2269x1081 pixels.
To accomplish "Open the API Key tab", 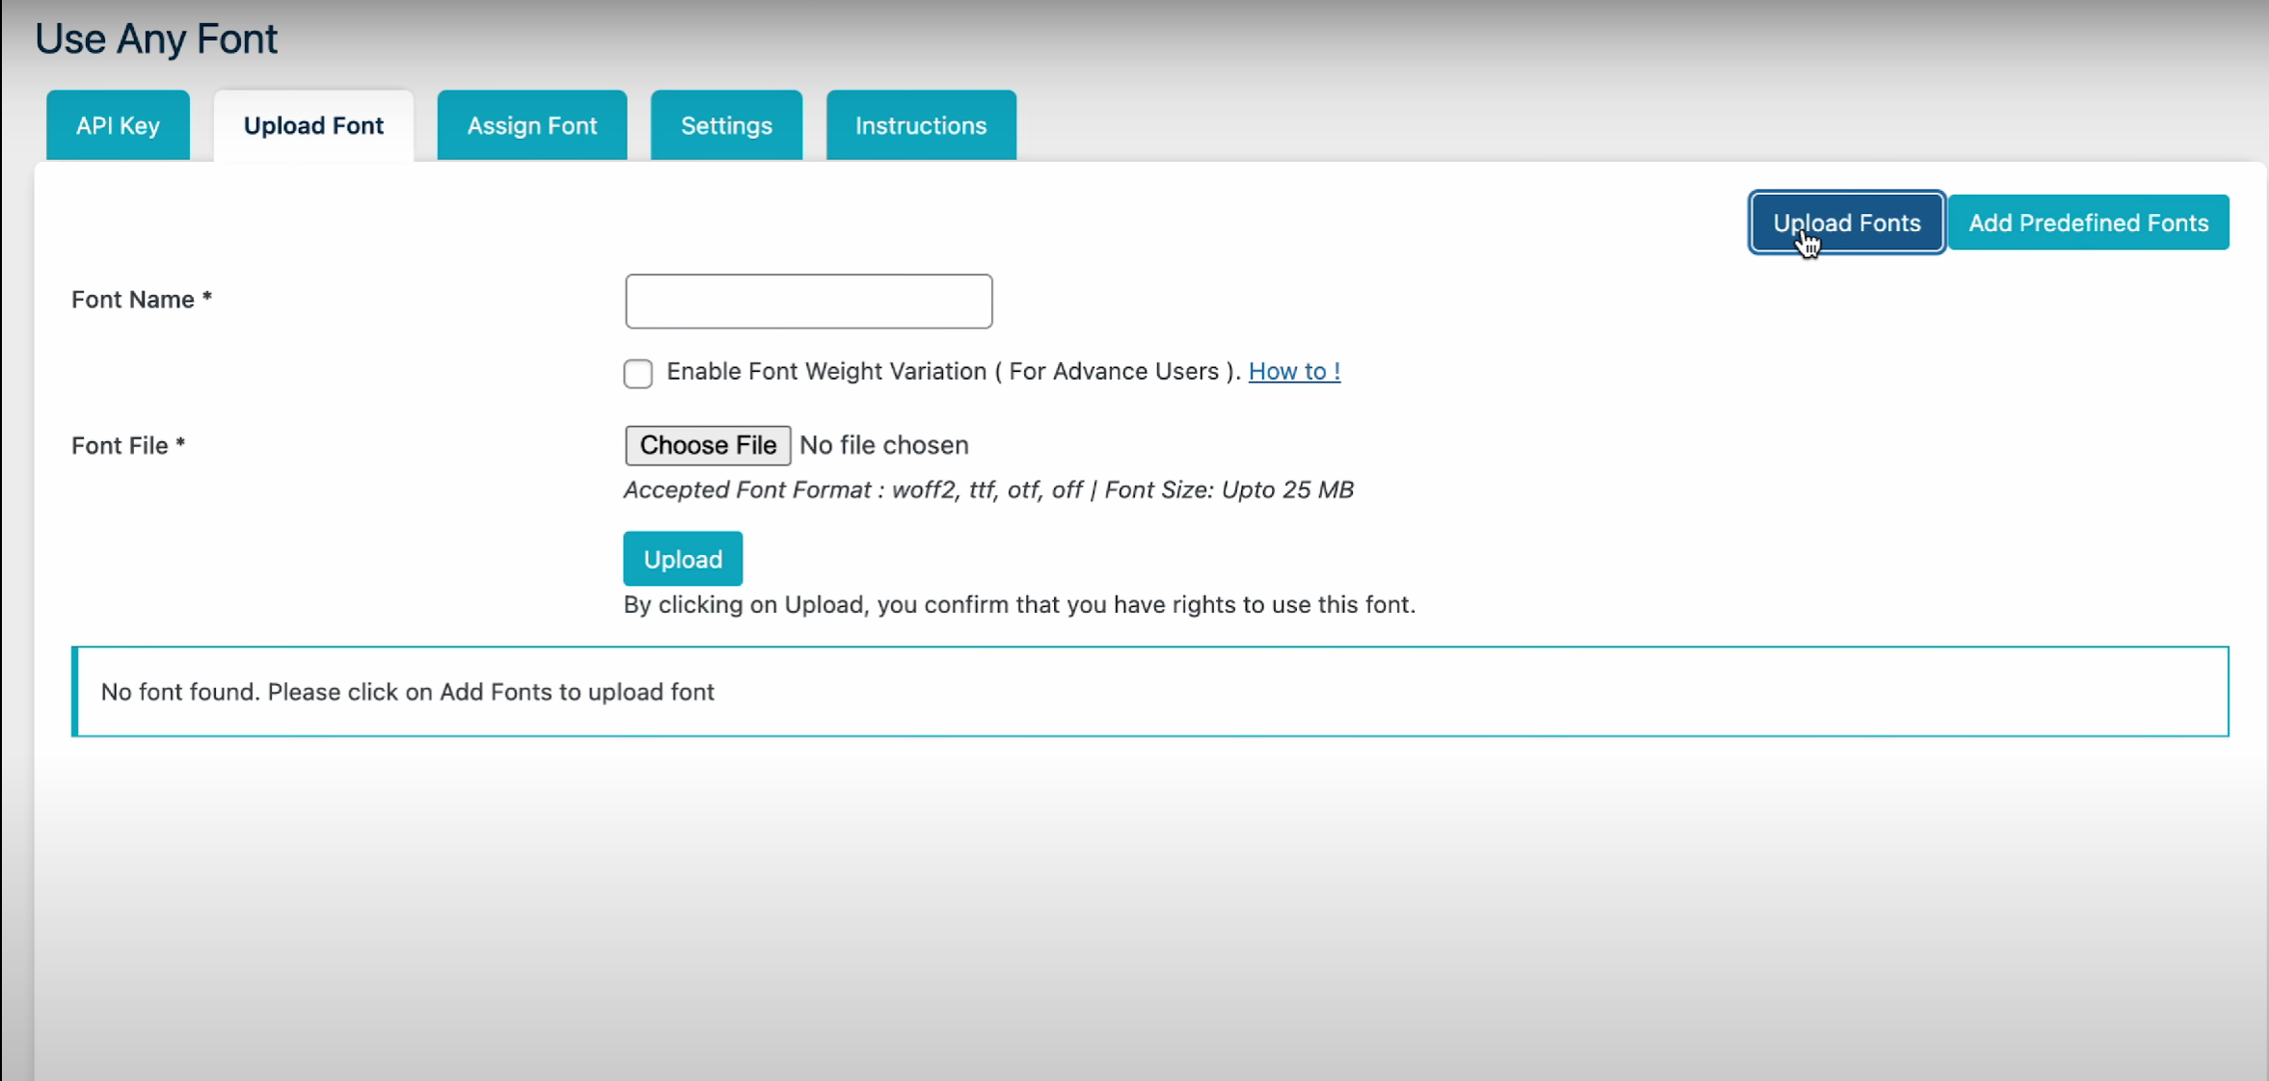I will point(118,125).
